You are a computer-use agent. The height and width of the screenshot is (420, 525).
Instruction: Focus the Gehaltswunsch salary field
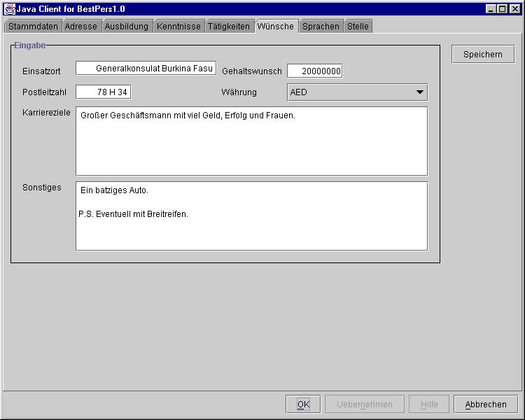[x=314, y=71]
